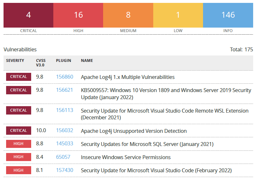Screen dimensions: 257x179
Task: Click the PLUGIN column header
Action: click(63, 61)
